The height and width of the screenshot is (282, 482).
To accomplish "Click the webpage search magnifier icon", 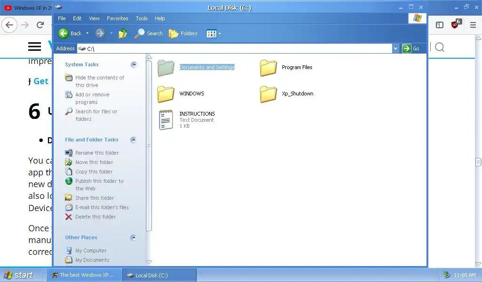I will click(x=440, y=47).
